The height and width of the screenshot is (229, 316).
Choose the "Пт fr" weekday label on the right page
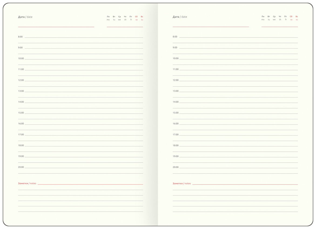tap(285, 18)
